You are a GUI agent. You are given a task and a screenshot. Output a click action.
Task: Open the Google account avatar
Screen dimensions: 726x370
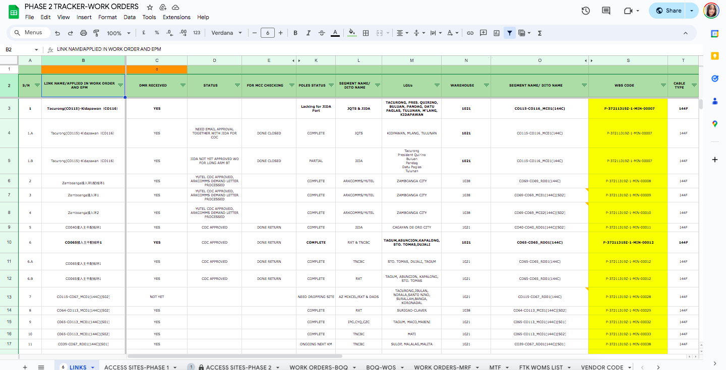coord(711,11)
